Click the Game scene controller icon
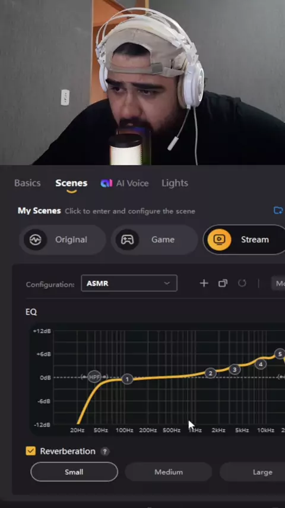285x508 pixels. (127, 240)
